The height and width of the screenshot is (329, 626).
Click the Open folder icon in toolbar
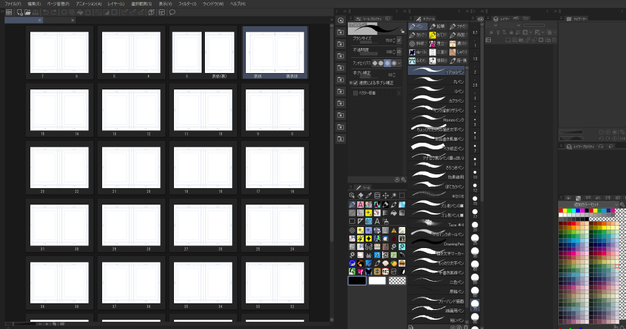tap(28, 12)
